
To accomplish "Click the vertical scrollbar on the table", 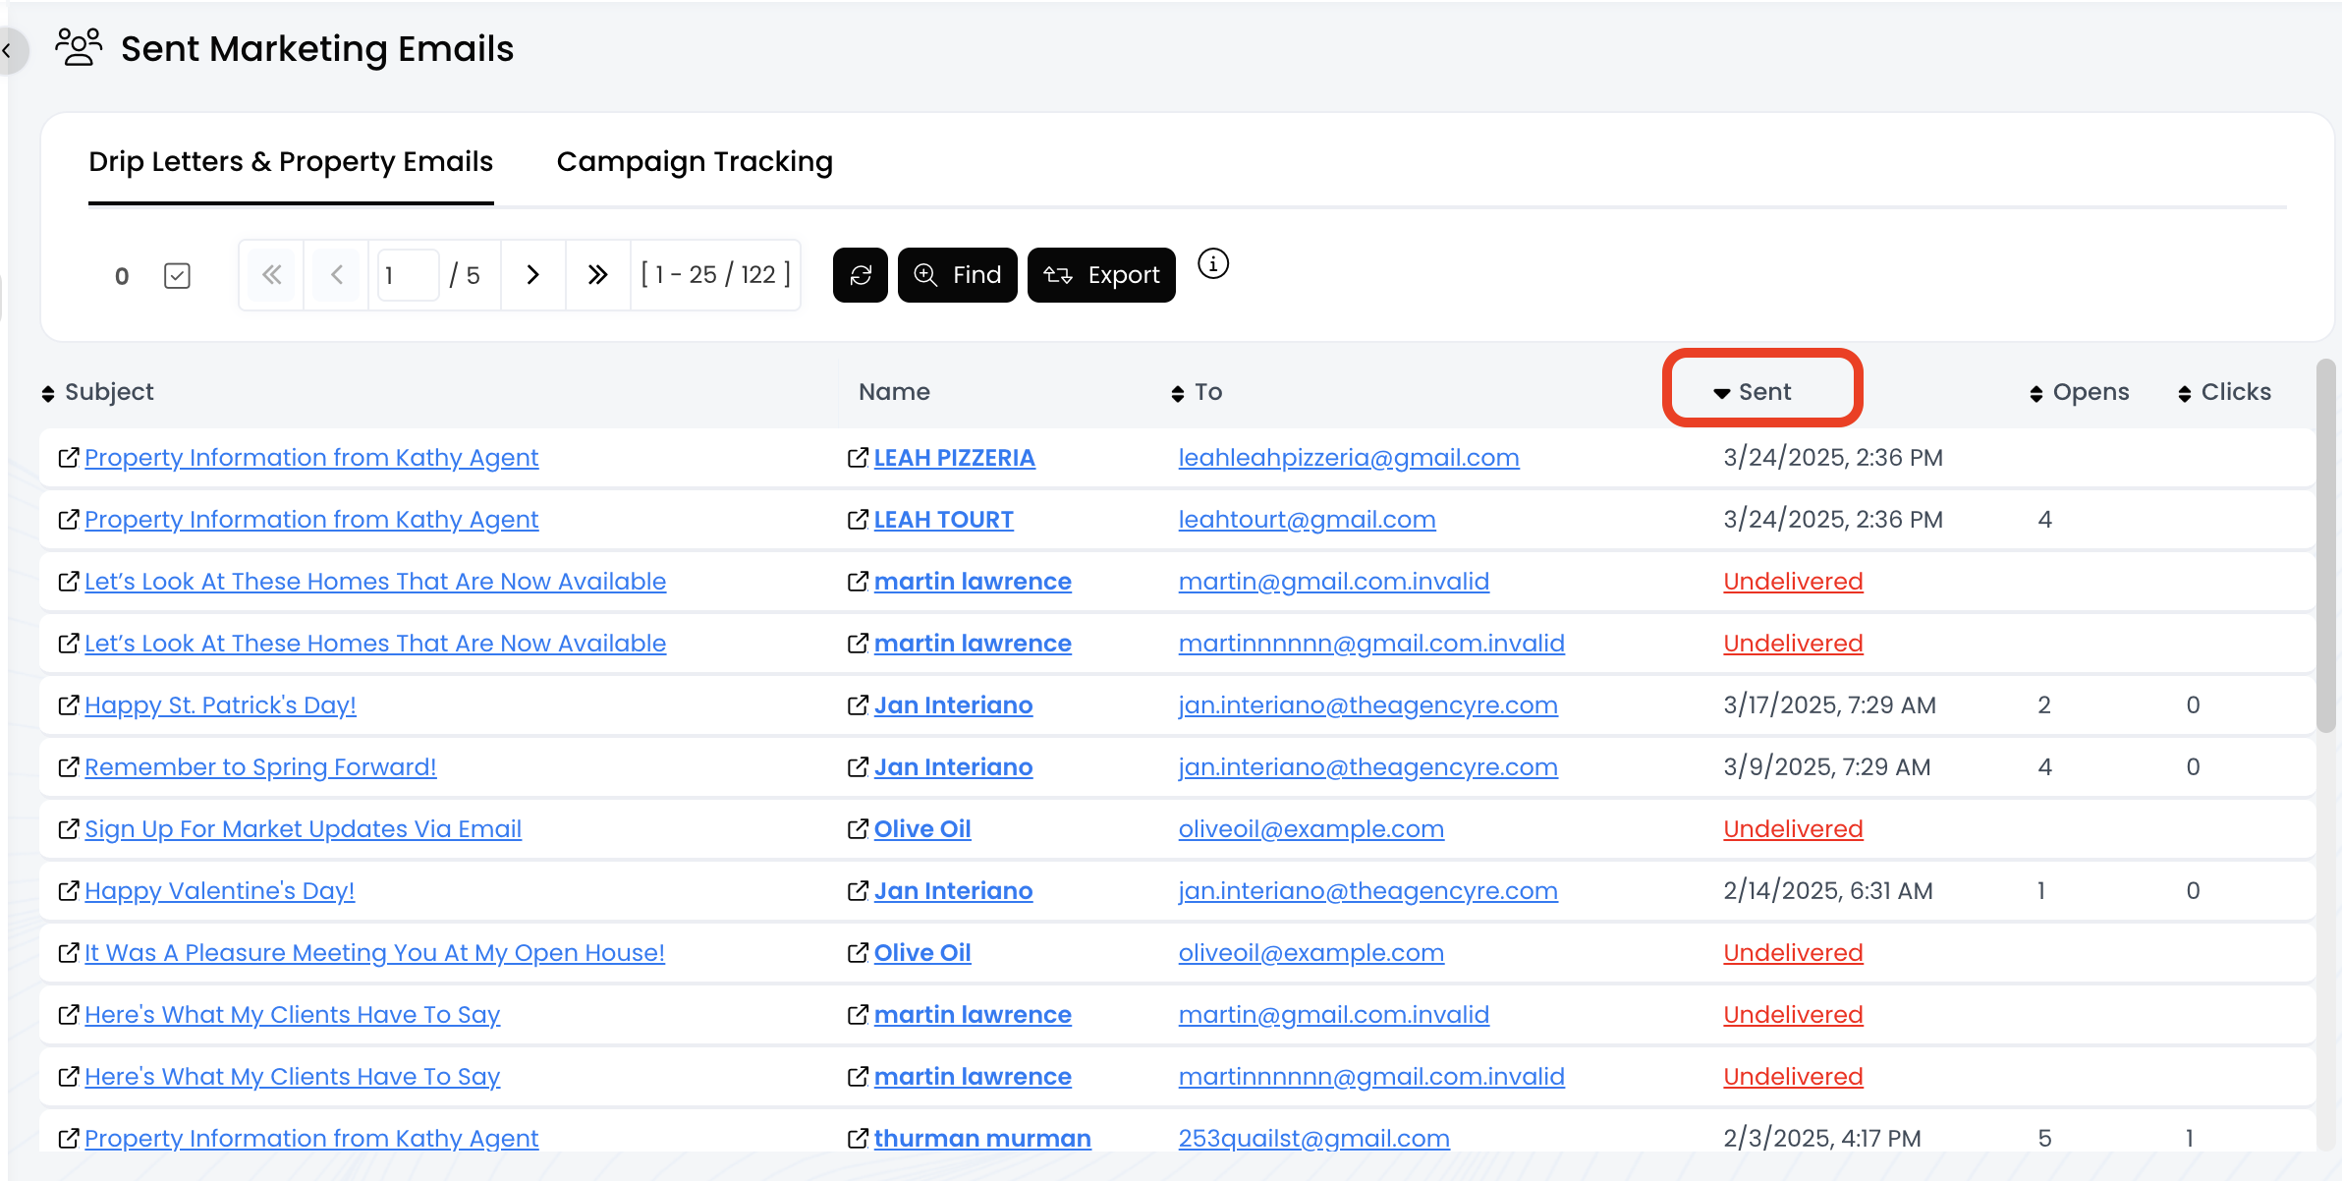I will [x=2325, y=546].
